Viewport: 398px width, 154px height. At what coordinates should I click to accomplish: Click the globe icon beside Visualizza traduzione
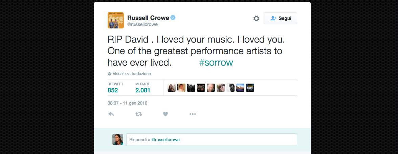tap(110, 73)
